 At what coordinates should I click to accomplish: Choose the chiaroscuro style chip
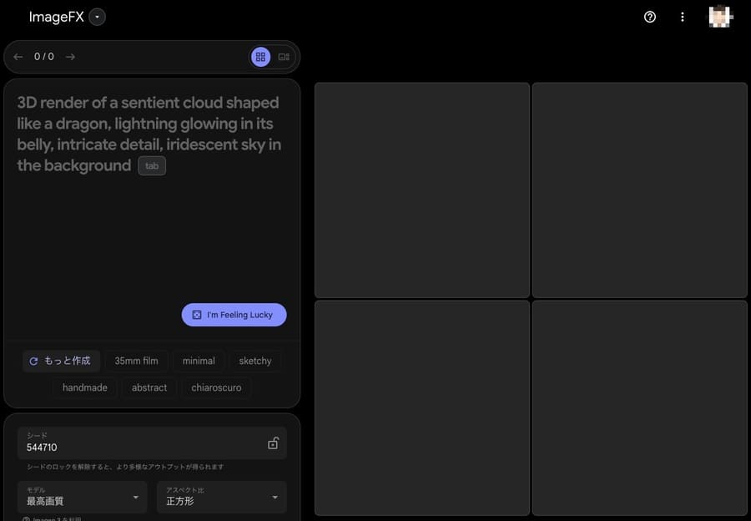coord(216,387)
